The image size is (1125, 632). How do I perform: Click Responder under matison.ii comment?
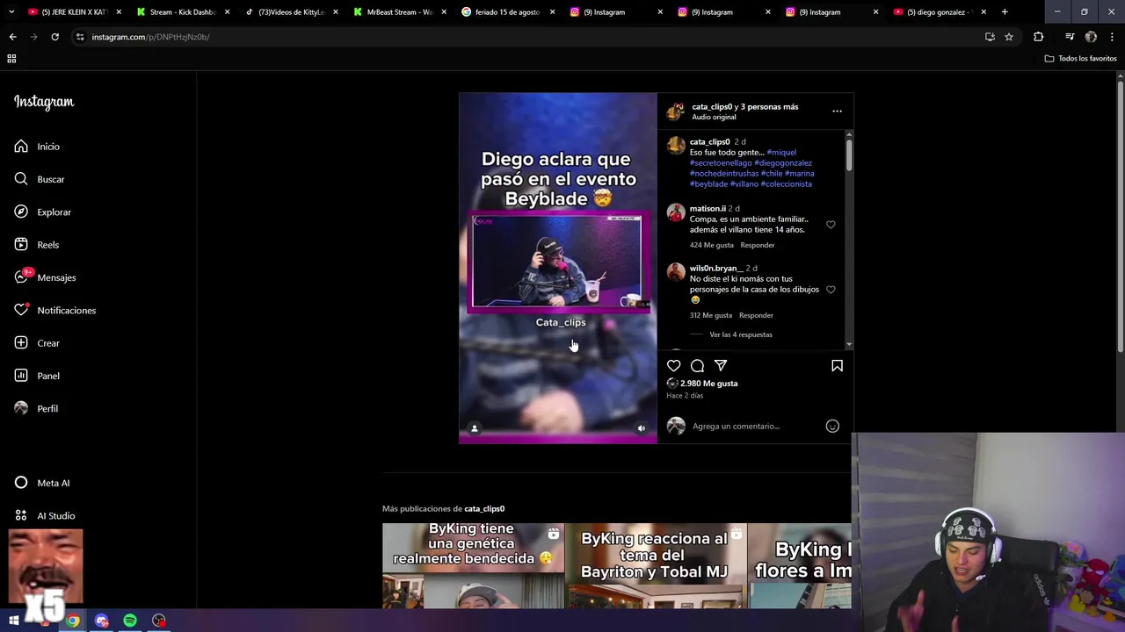click(x=758, y=245)
